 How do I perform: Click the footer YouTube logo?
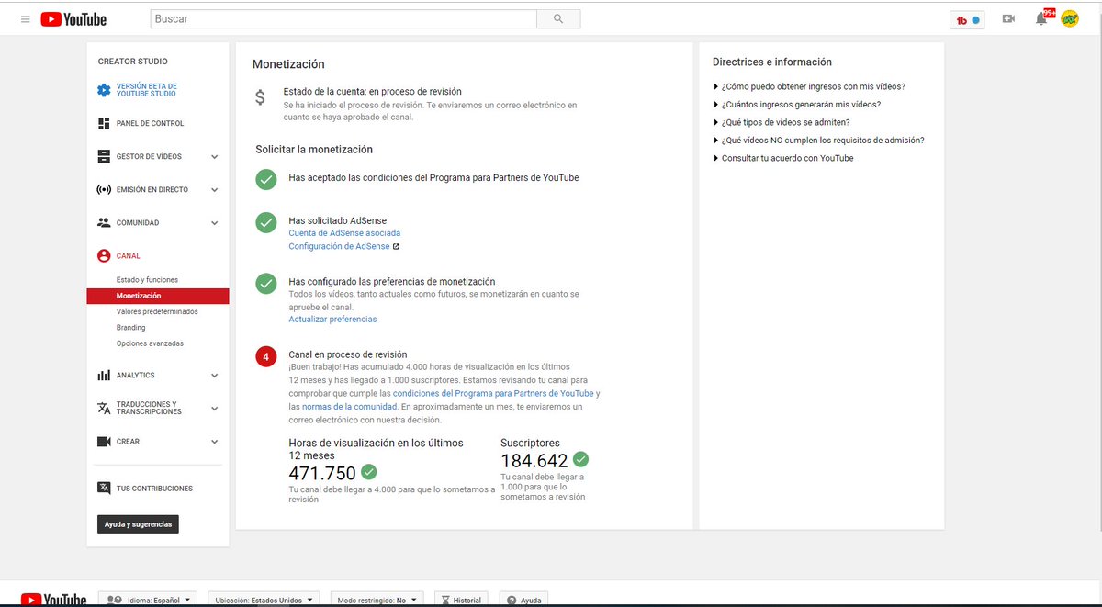point(53,600)
